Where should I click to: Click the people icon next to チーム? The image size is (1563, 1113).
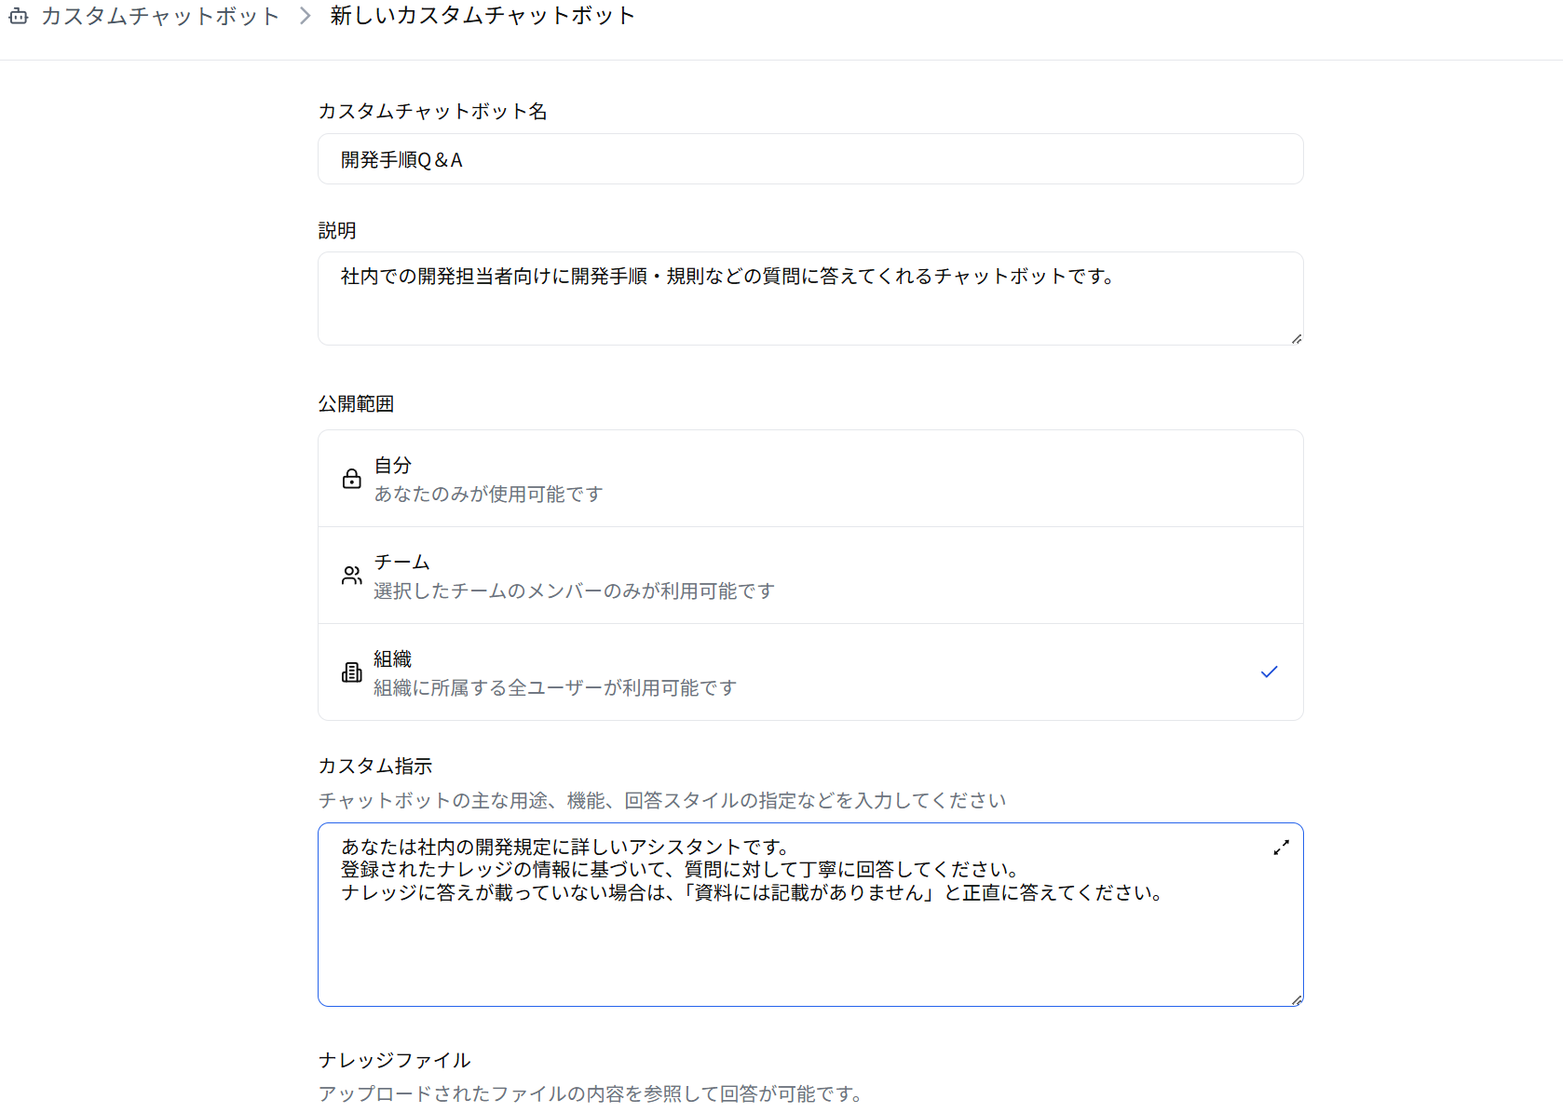click(x=351, y=576)
